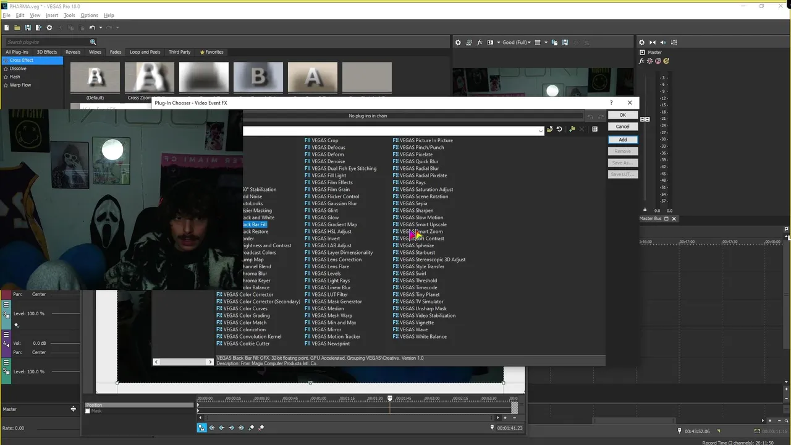The image size is (791, 445).
Task: Toggle favorite star beside Flash
Action: pos(6,77)
